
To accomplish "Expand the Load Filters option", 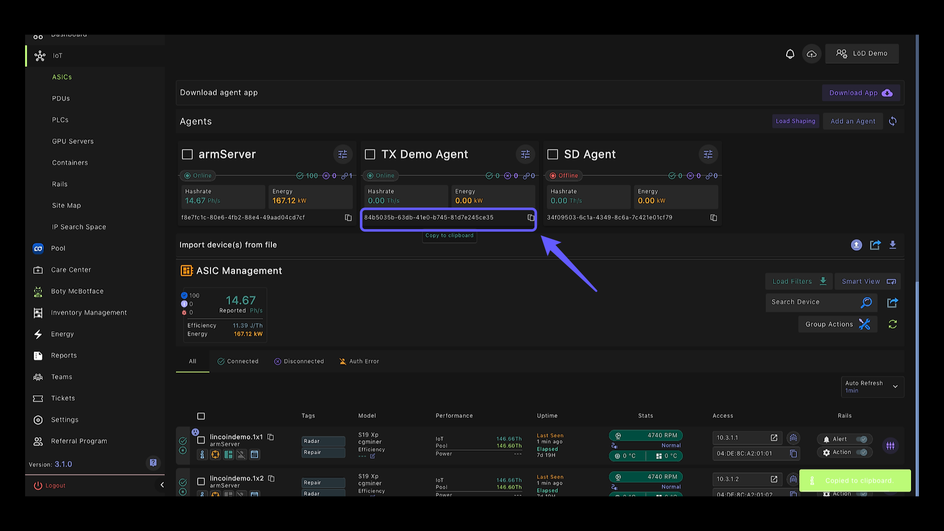I will click(799, 281).
